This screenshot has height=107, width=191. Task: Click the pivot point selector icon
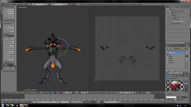(45, 93)
